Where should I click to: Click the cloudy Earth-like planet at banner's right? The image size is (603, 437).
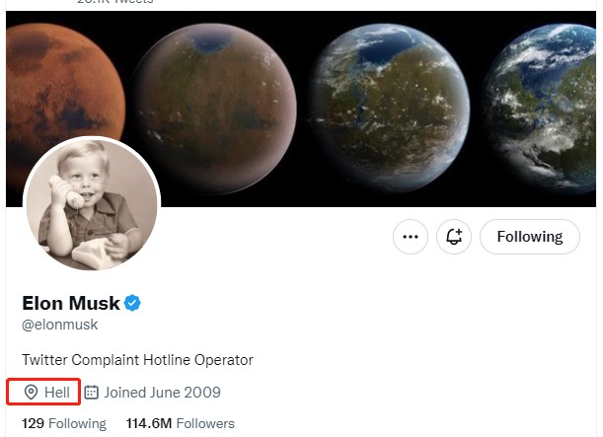coord(548,109)
